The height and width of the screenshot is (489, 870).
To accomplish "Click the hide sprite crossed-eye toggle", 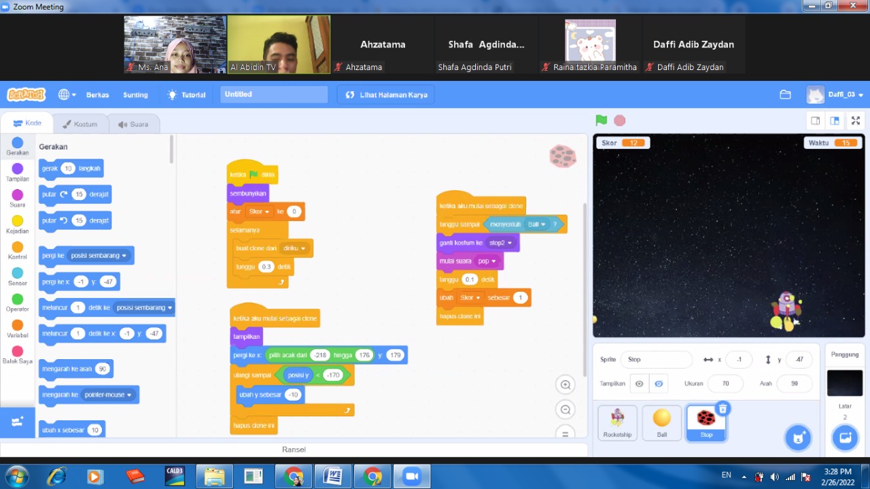I will point(658,384).
